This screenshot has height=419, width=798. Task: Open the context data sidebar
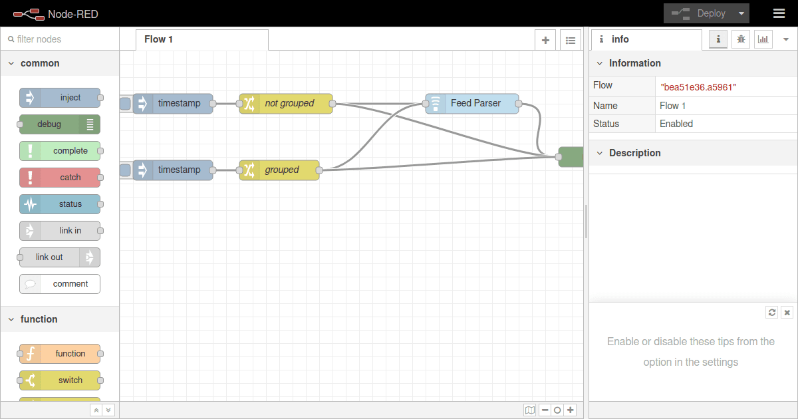763,39
